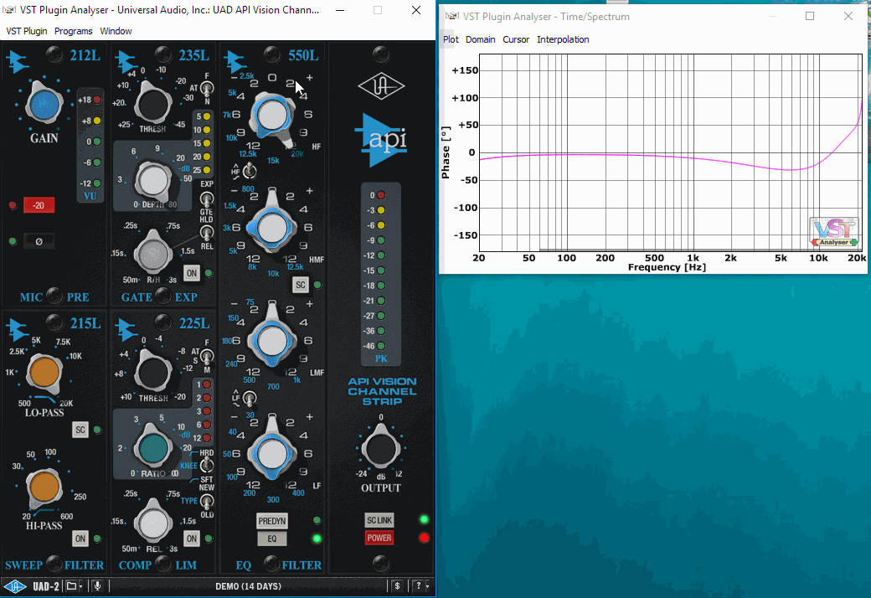Viewport: 871px width, 598px height.
Task: Click the HMF band EQ knob
Action: pos(272,227)
